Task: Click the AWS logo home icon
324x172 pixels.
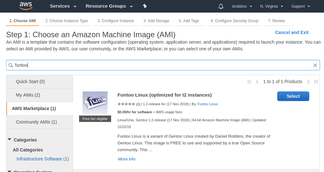Action: pos(26,6)
